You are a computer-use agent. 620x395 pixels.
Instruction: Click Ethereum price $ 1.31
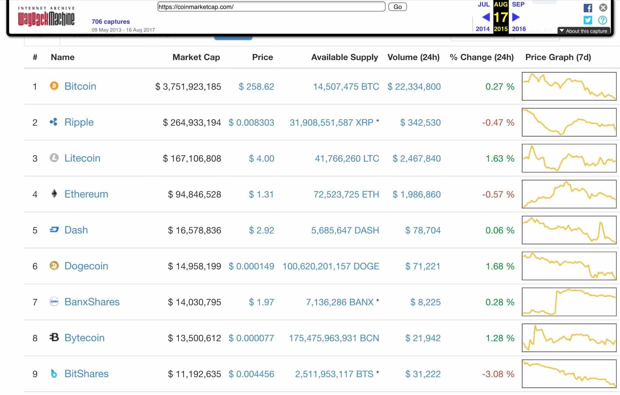point(261,194)
